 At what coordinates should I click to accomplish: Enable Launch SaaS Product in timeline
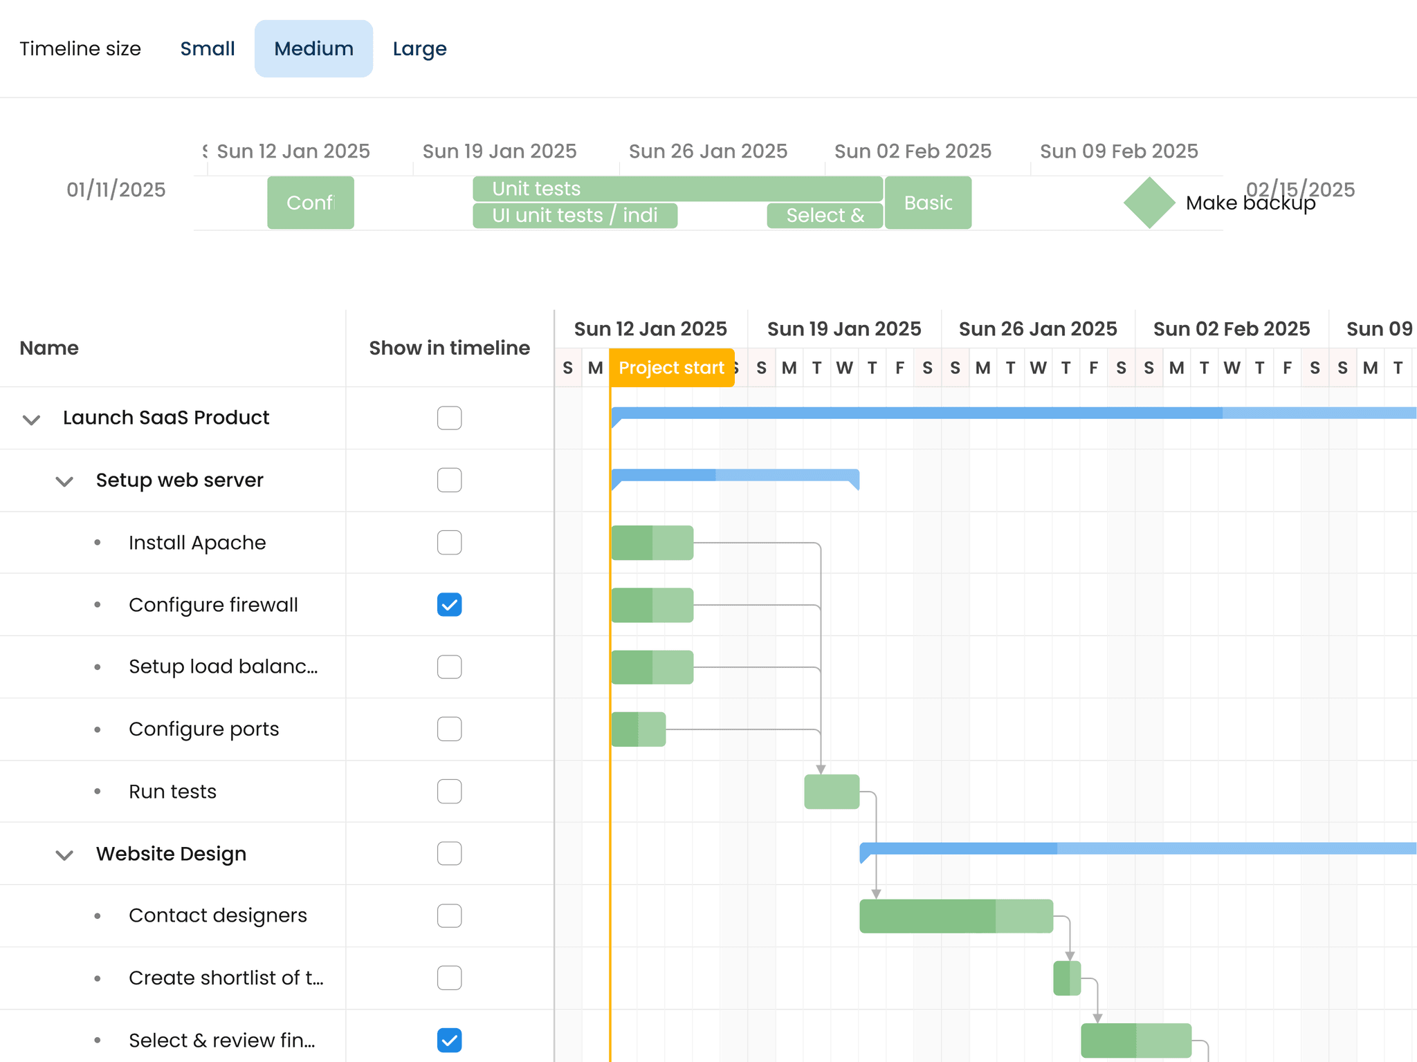[x=449, y=418]
